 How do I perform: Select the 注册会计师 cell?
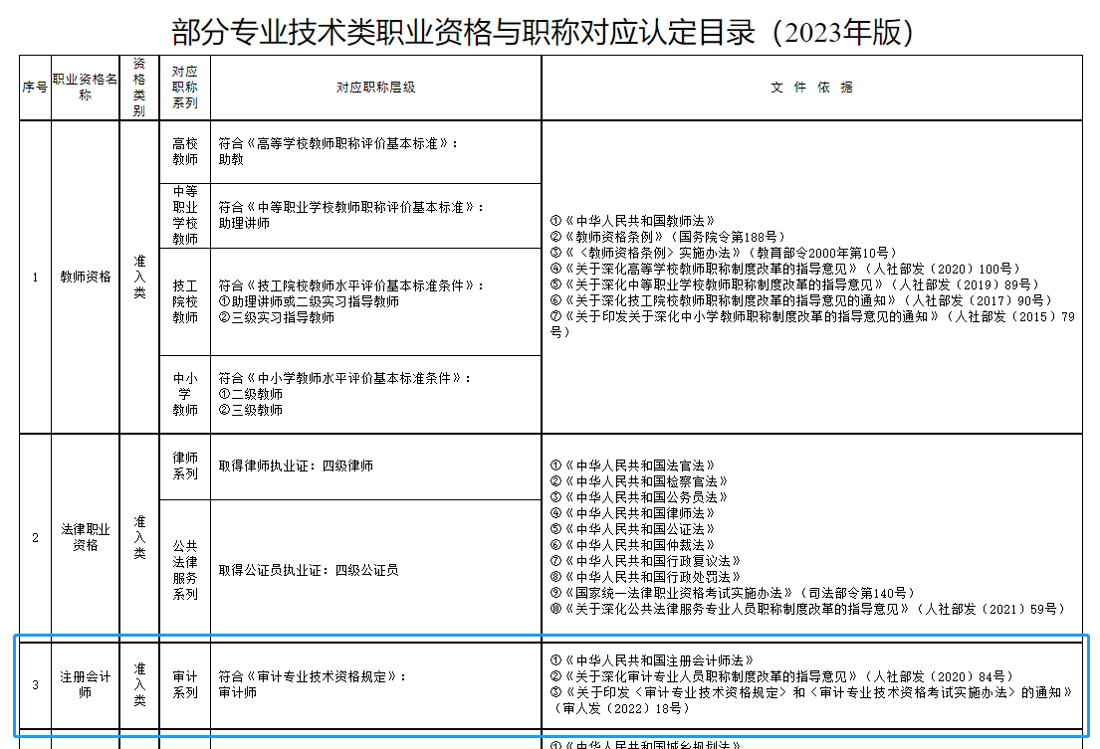click(x=85, y=684)
